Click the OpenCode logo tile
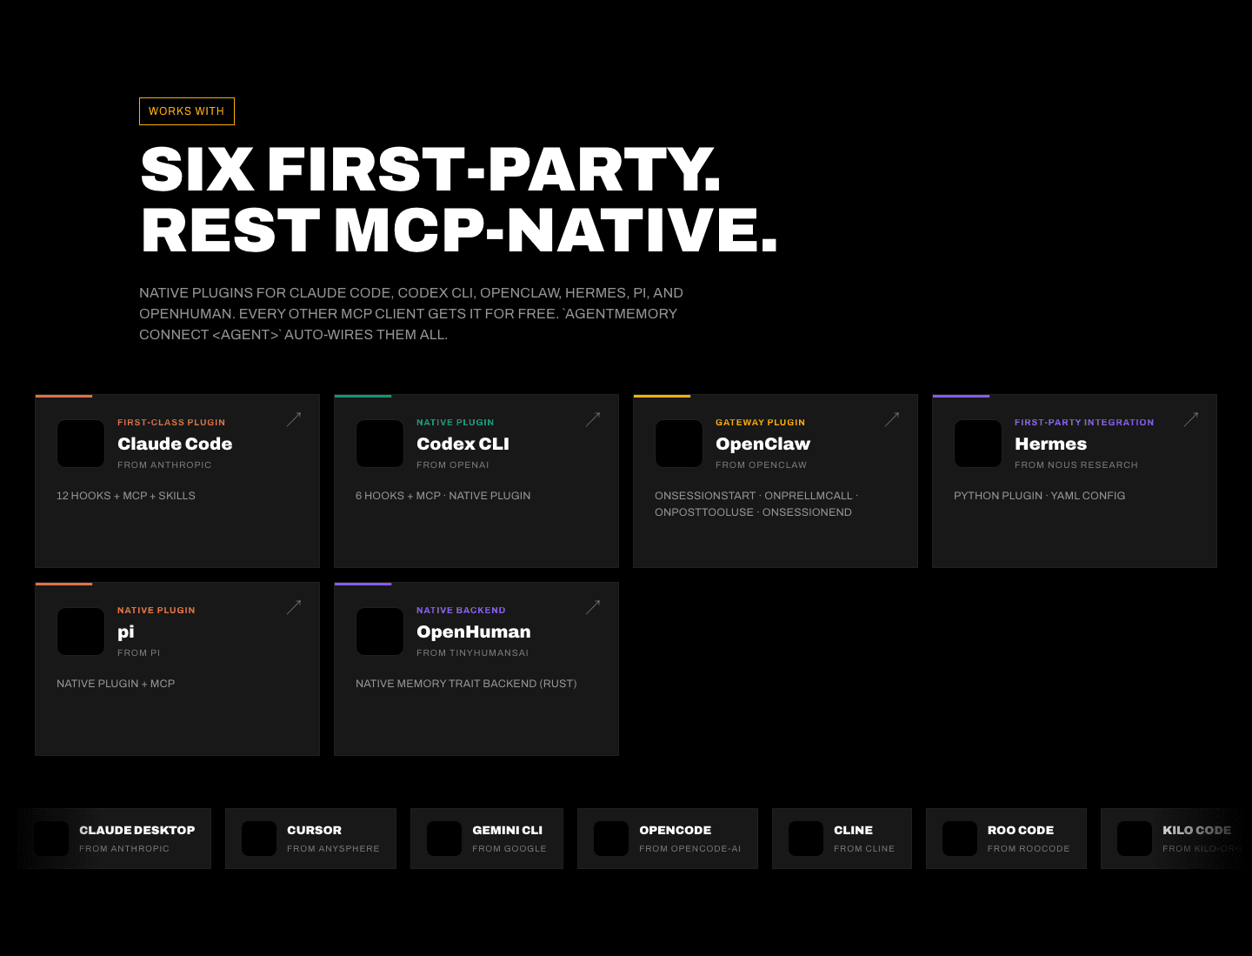Image resolution: width=1252 pixels, height=956 pixels. tap(611, 839)
